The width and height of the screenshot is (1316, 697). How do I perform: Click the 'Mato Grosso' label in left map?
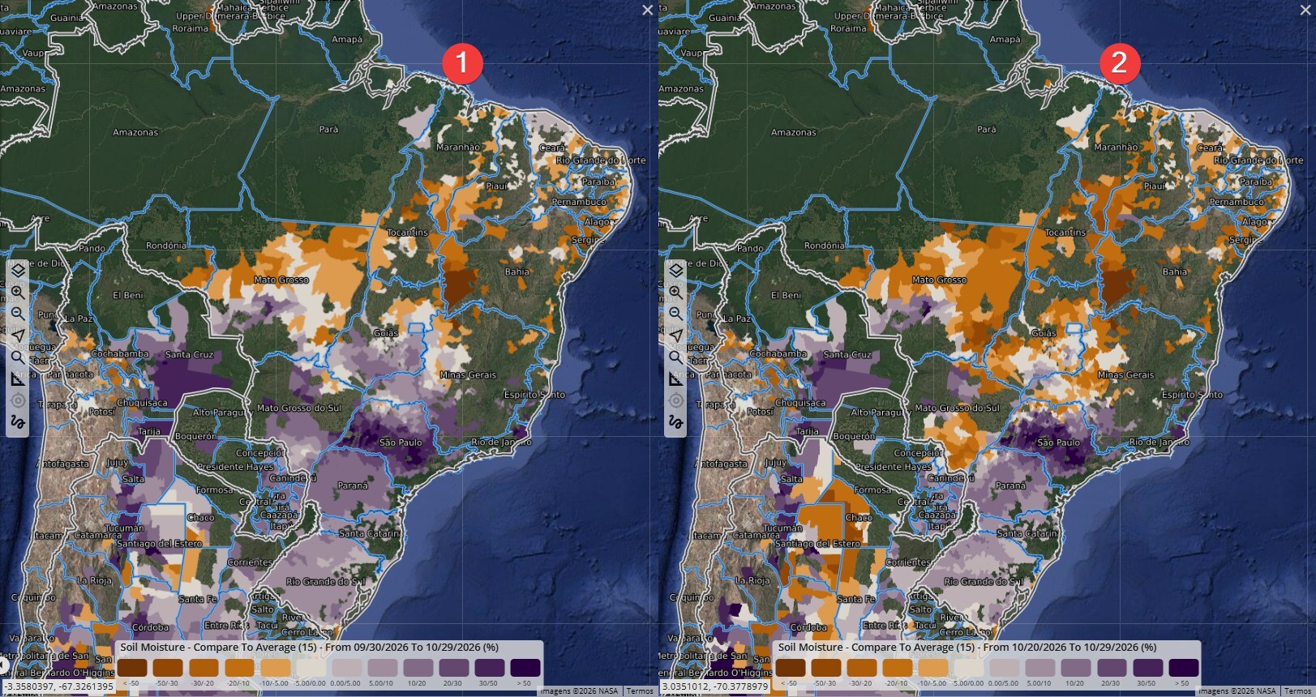coord(281,280)
